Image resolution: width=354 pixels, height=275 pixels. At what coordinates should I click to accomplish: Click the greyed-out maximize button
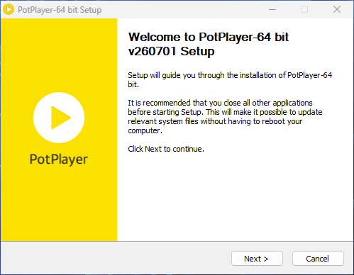304,10
